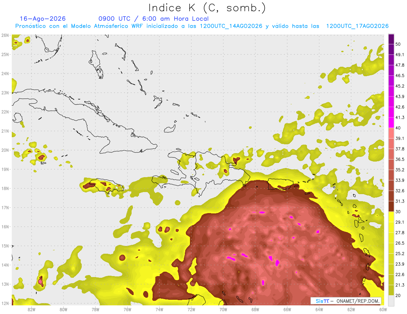The height and width of the screenshot is (314, 407).
Task: Select the '62W' longitude label
Action: (x=351, y=309)
